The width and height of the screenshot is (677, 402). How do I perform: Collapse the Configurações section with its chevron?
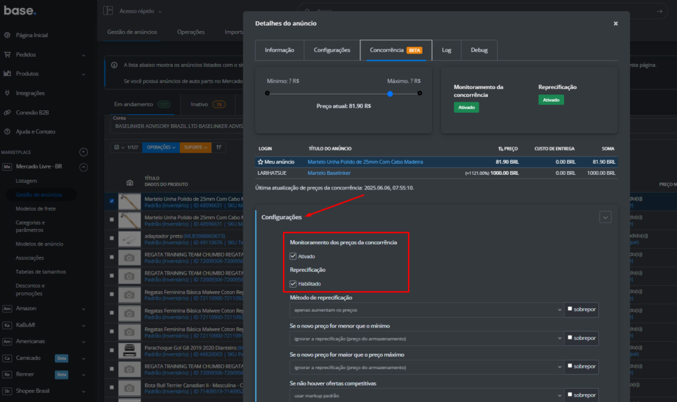point(606,218)
